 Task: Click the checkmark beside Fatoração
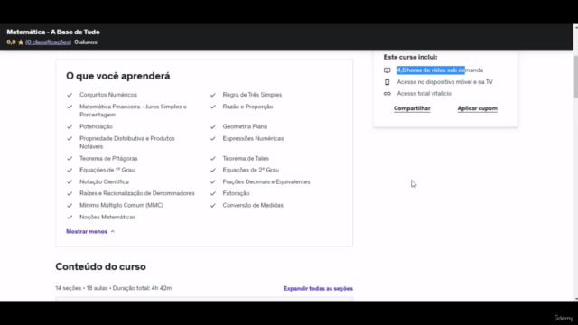point(213,194)
